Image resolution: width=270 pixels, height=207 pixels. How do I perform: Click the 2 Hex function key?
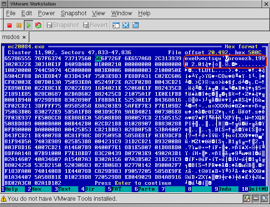click(x=40, y=189)
